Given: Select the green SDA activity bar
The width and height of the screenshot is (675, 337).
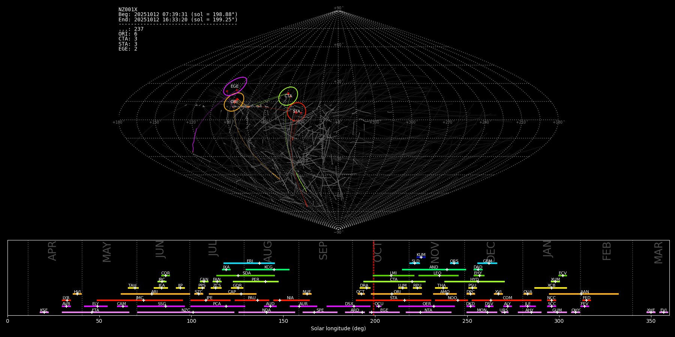Looking at the screenshot, I should tap(246, 276).
